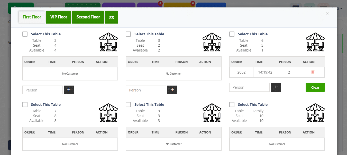Check Select This Table for Table 3
The width and height of the screenshot is (347, 155).
click(x=128, y=34)
